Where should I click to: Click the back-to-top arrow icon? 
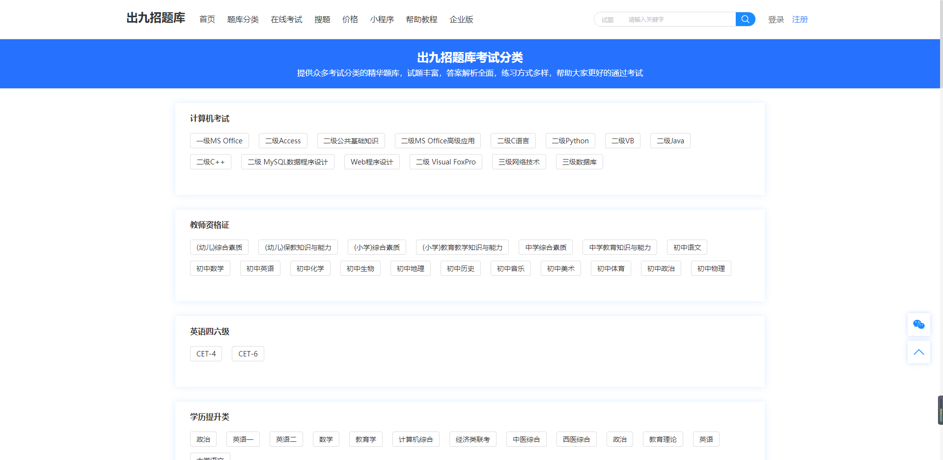coord(919,352)
